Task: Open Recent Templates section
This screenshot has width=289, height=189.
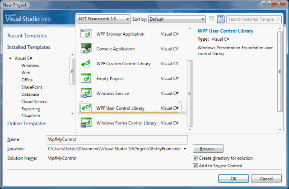Action: 27,36
